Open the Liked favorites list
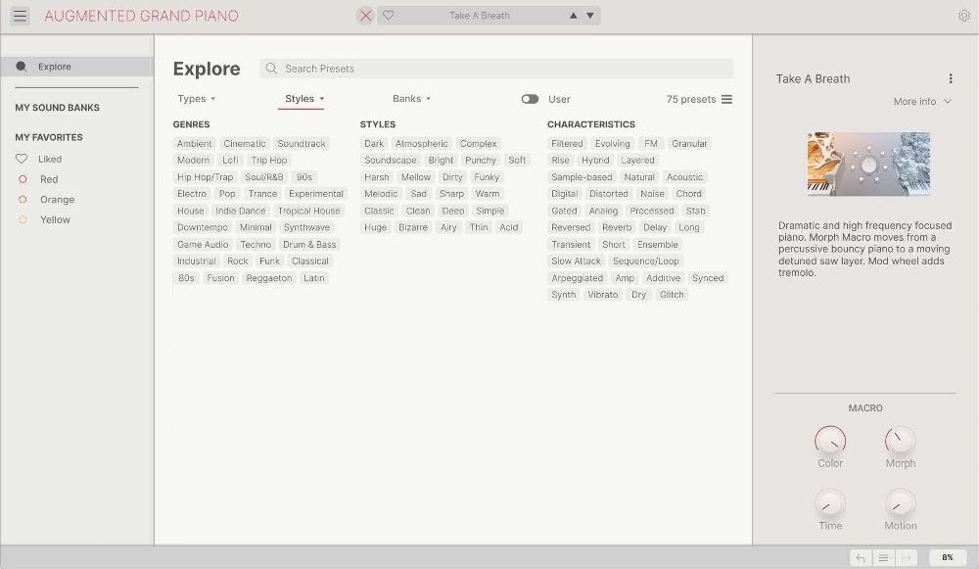The height and width of the screenshot is (569, 979). point(49,159)
